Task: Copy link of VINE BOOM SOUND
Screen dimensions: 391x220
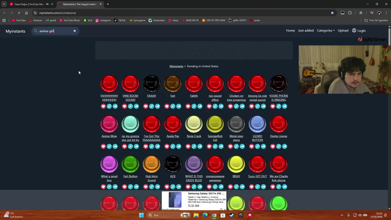Action: point(130,106)
